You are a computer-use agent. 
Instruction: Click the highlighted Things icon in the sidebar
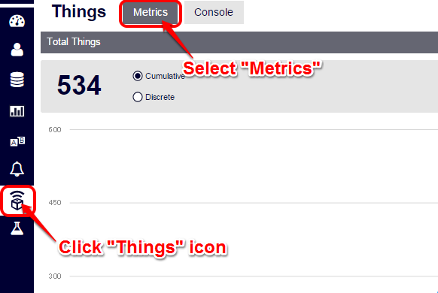point(17,200)
